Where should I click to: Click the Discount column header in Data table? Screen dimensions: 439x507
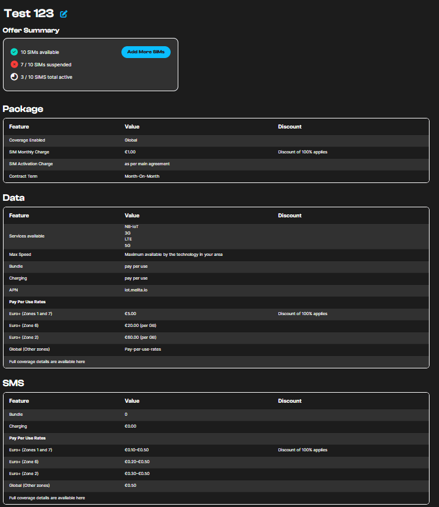[290, 216]
